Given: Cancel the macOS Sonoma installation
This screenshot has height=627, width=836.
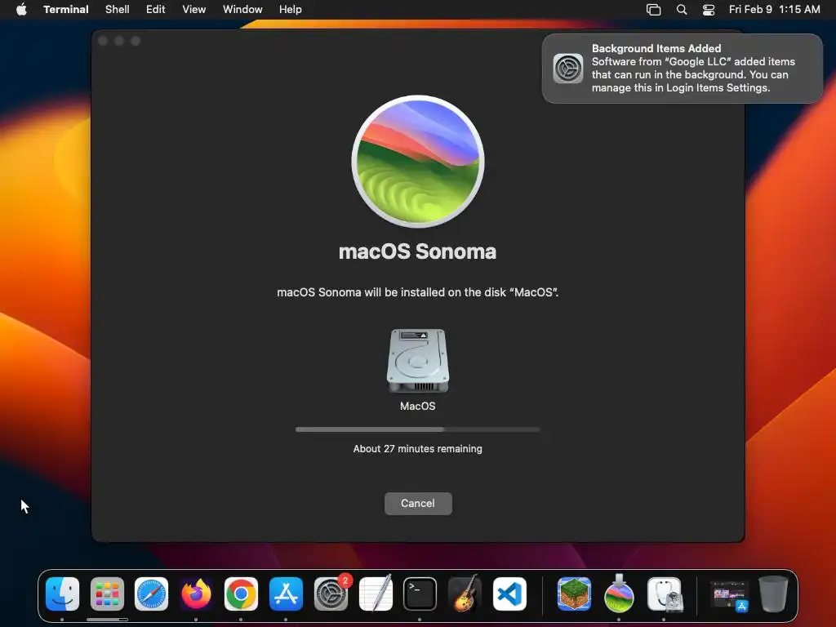Looking at the screenshot, I should (x=418, y=503).
